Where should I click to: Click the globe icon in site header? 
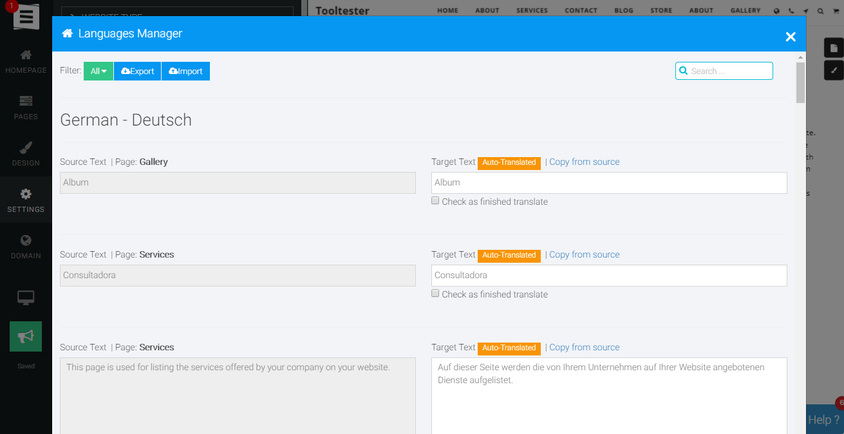tap(776, 11)
